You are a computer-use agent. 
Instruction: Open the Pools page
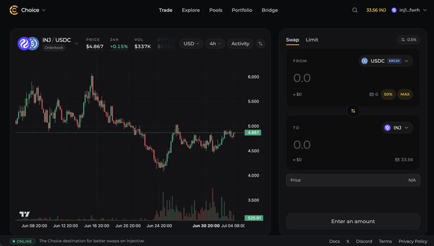[216, 10]
